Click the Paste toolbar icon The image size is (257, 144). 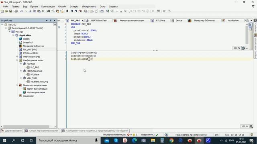(x=39, y=11)
